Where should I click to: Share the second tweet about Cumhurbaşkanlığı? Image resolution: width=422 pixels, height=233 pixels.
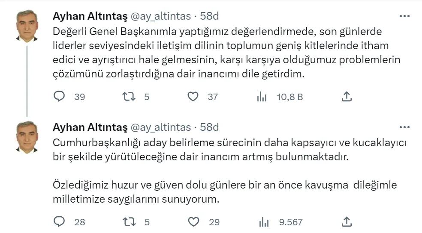(x=347, y=222)
